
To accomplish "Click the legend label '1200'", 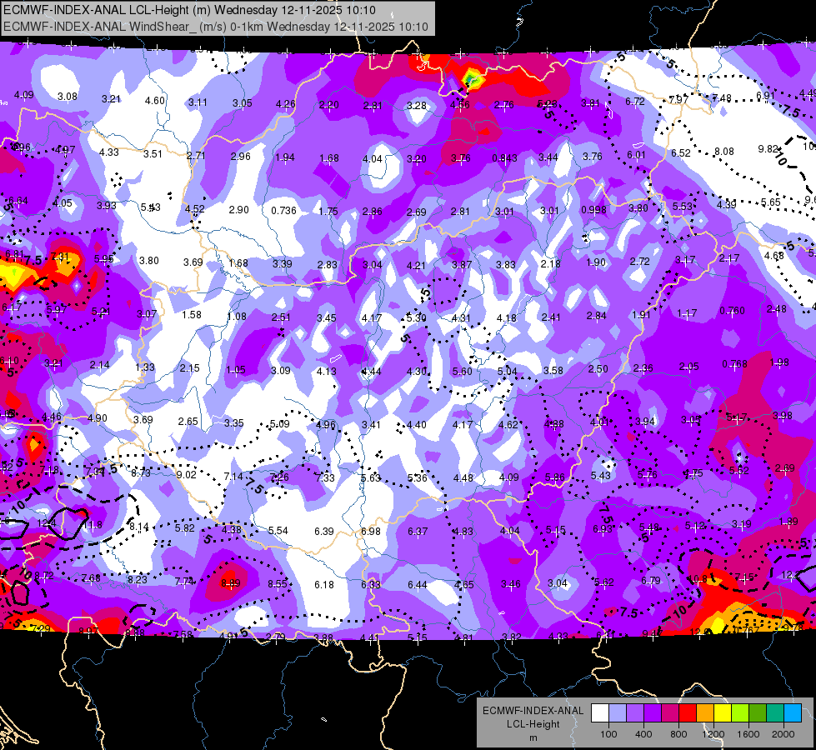I will click(x=713, y=734).
